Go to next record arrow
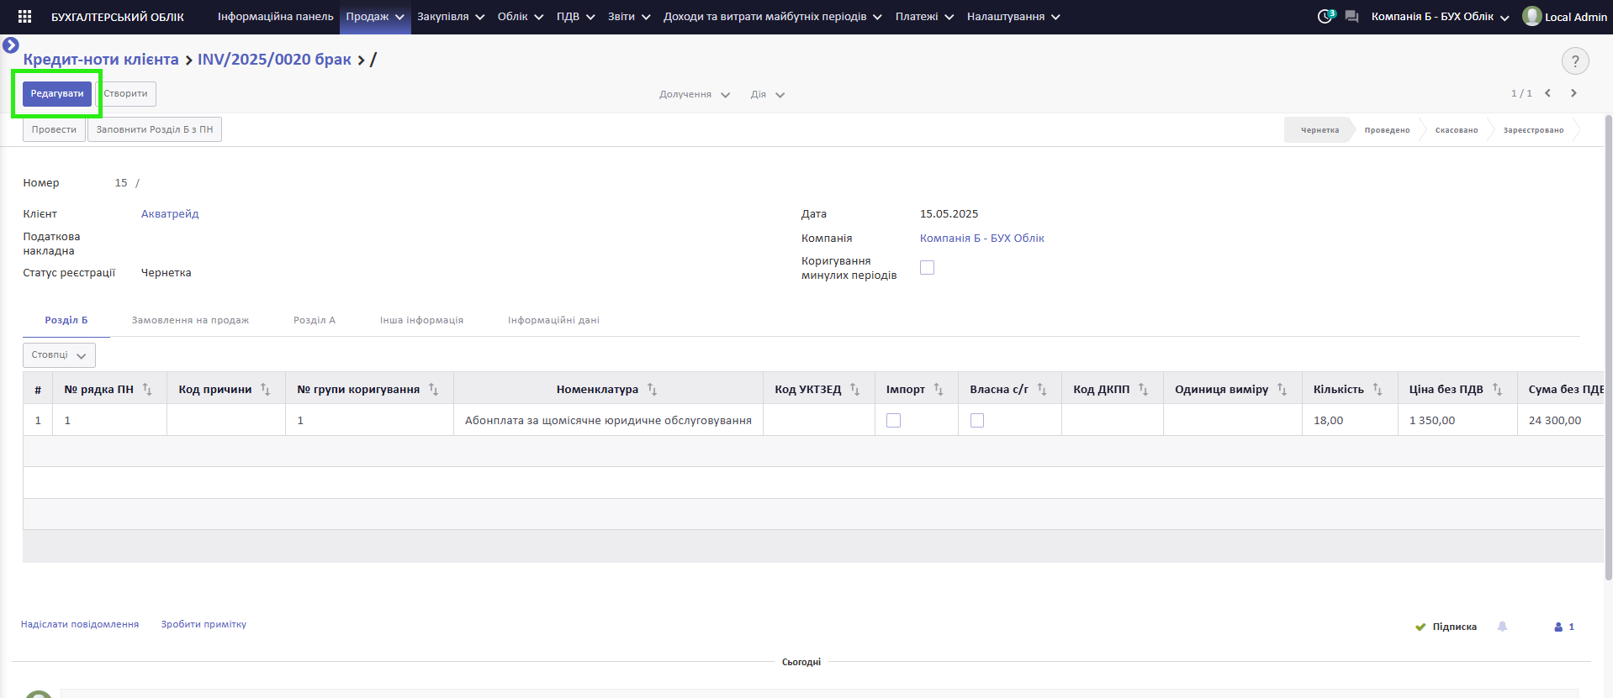 1573,93
